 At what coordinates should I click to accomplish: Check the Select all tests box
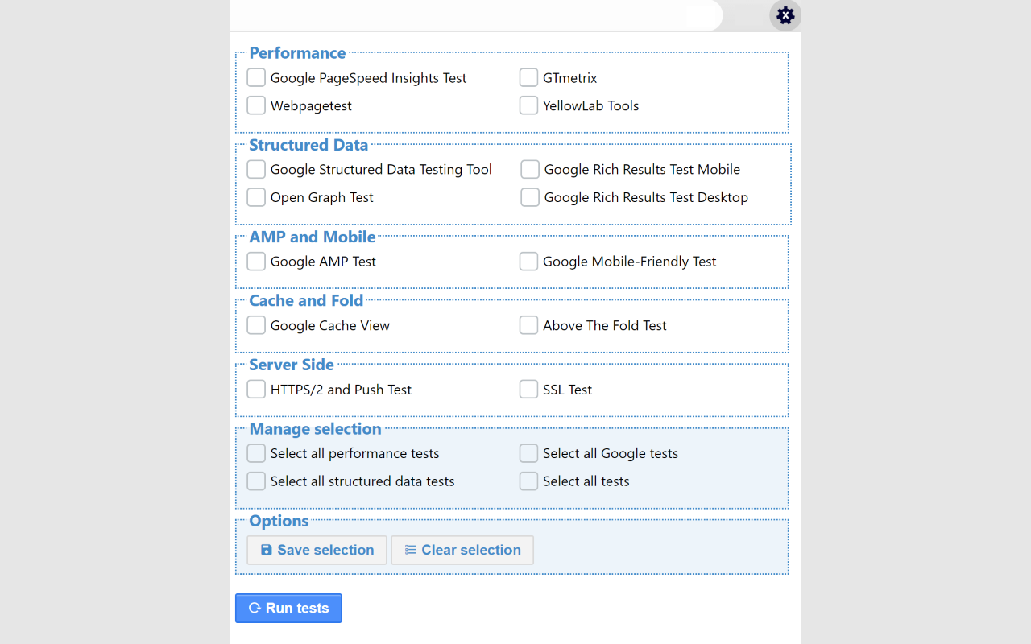coord(528,481)
